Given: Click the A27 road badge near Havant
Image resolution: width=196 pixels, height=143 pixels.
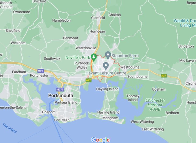Looking at the screenshot, I should (x=89, y=80).
